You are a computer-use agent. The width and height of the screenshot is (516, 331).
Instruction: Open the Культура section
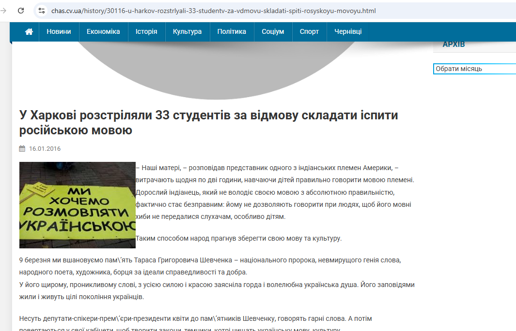point(187,31)
